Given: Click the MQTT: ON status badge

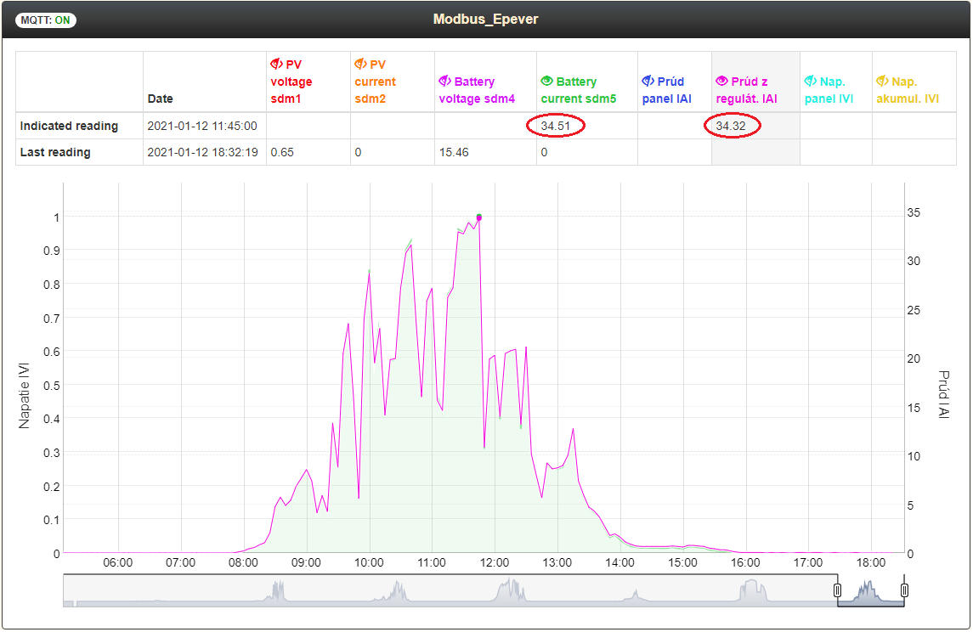Looking at the screenshot, I should pyautogui.click(x=46, y=20).
